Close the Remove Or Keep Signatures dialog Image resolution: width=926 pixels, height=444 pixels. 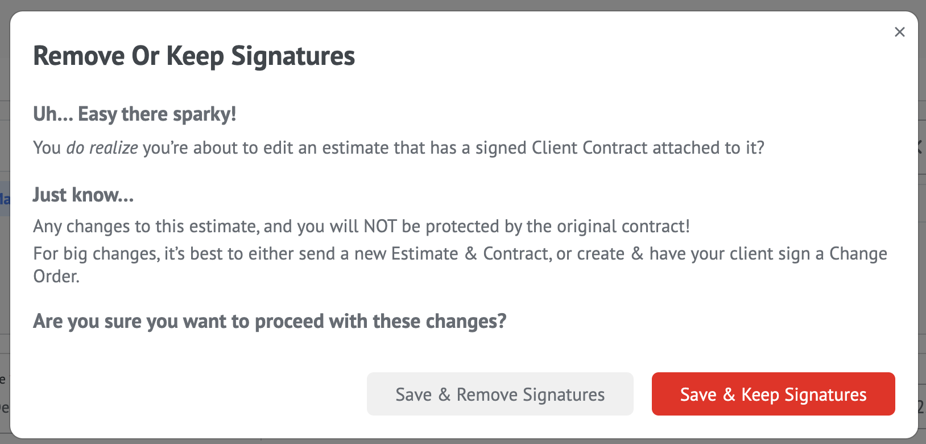(899, 32)
